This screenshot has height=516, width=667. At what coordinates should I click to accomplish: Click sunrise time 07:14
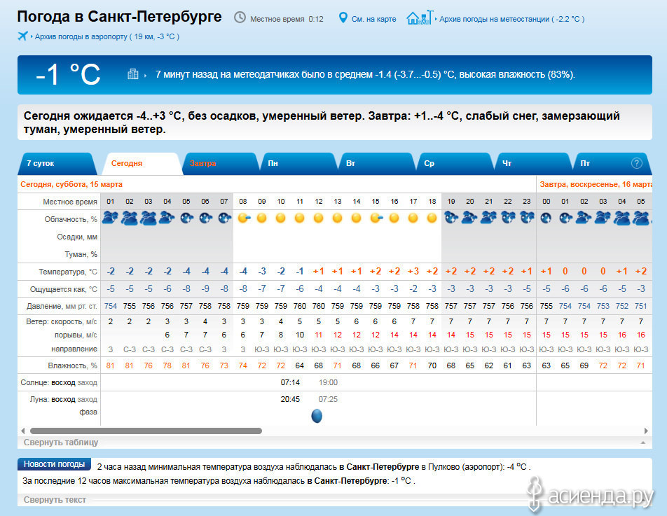point(290,382)
